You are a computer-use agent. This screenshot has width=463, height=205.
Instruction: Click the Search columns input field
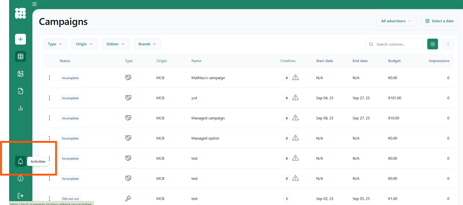397,44
